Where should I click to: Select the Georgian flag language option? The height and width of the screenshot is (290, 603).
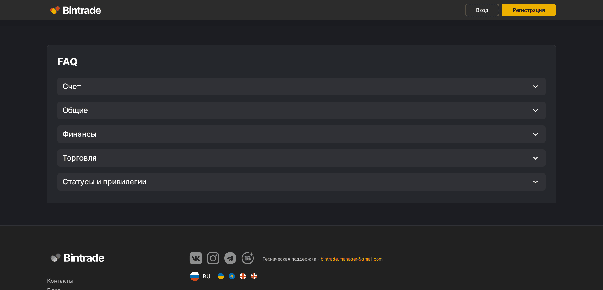click(x=243, y=276)
